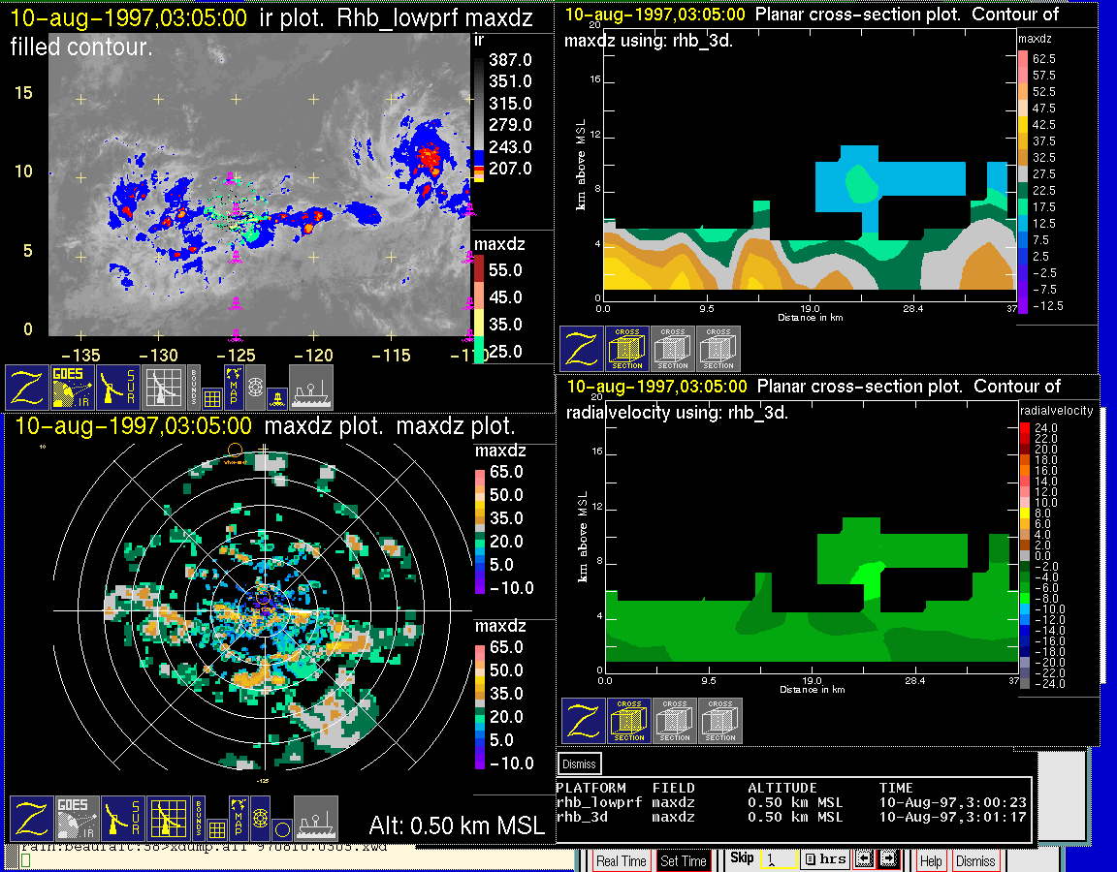This screenshot has height=872, width=1117.
Task: Click the ship icon in IR plot window
Action: (x=311, y=388)
